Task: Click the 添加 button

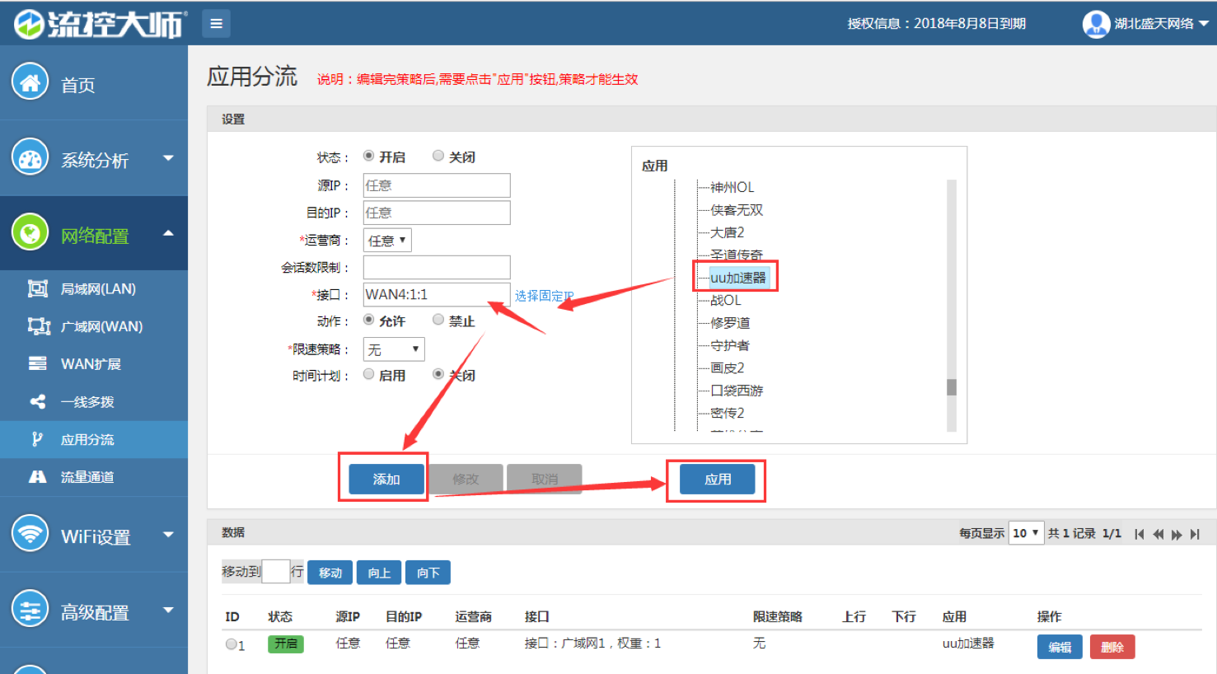Action: point(386,479)
